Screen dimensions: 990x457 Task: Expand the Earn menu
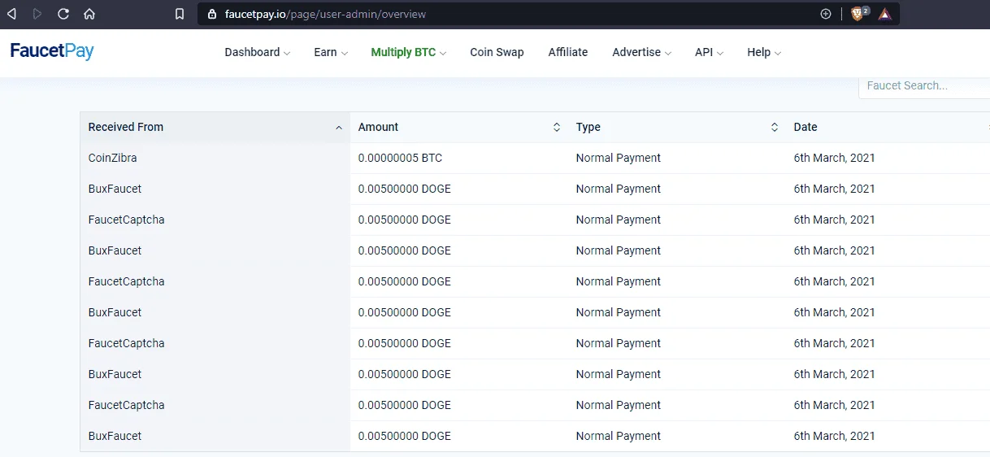pos(331,52)
